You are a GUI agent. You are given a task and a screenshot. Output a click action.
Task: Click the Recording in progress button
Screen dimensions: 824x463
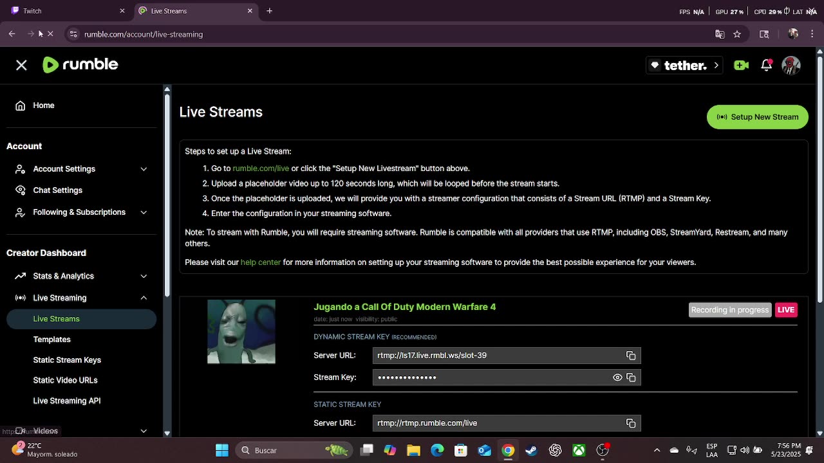(x=730, y=310)
